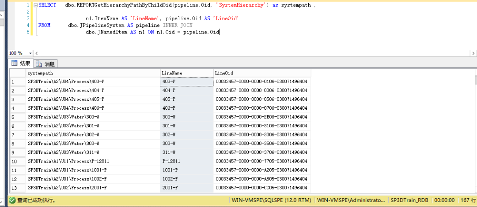The image size is (477, 207).
Task: Click cell SP3DTrain\A2\U03\Water\311-W
Action: click(93, 152)
